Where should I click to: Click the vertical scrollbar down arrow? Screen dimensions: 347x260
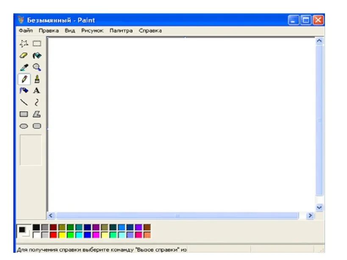319,207
